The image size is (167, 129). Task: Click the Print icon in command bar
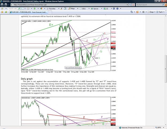click(143, 12)
